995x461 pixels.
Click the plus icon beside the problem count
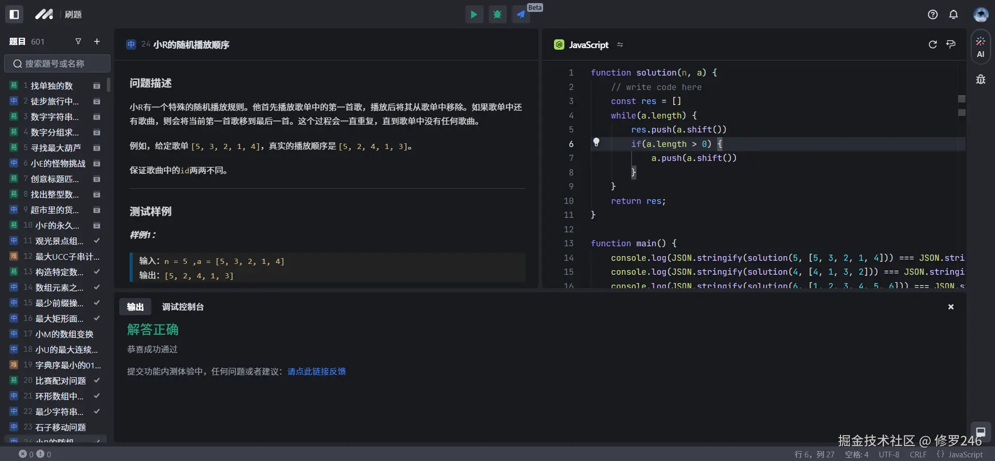[x=97, y=41]
